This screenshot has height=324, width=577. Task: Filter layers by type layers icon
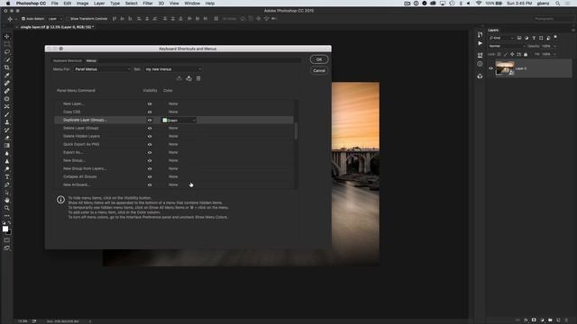pos(534,38)
